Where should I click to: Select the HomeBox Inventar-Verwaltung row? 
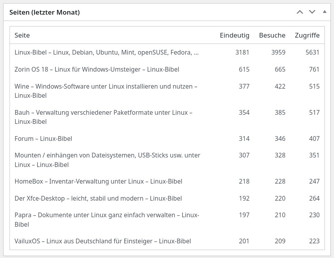click(98, 181)
